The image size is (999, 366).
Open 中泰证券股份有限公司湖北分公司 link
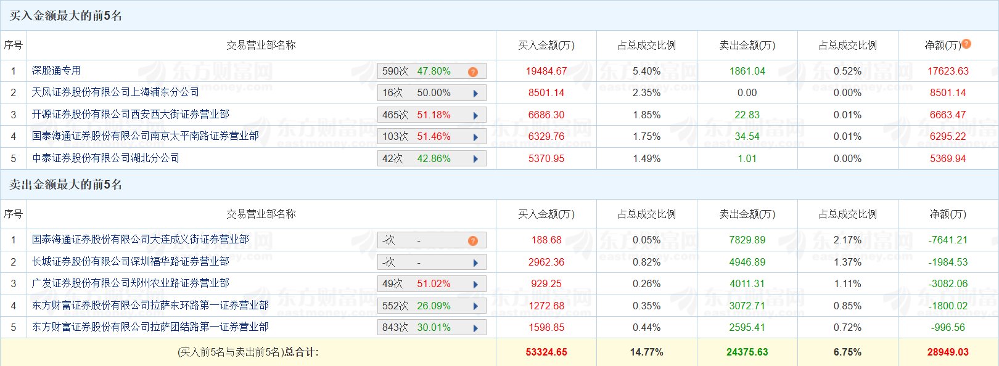coord(105,158)
